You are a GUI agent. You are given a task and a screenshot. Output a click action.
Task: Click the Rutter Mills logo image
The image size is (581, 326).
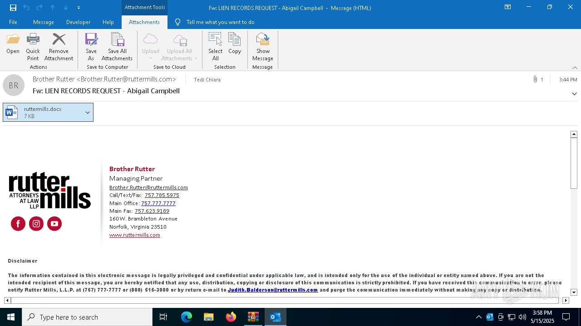(x=50, y=191)
